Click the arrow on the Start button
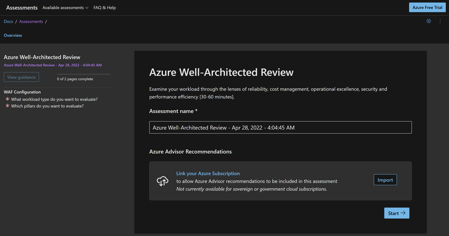449x236 pixels. (x=403, y=213)
